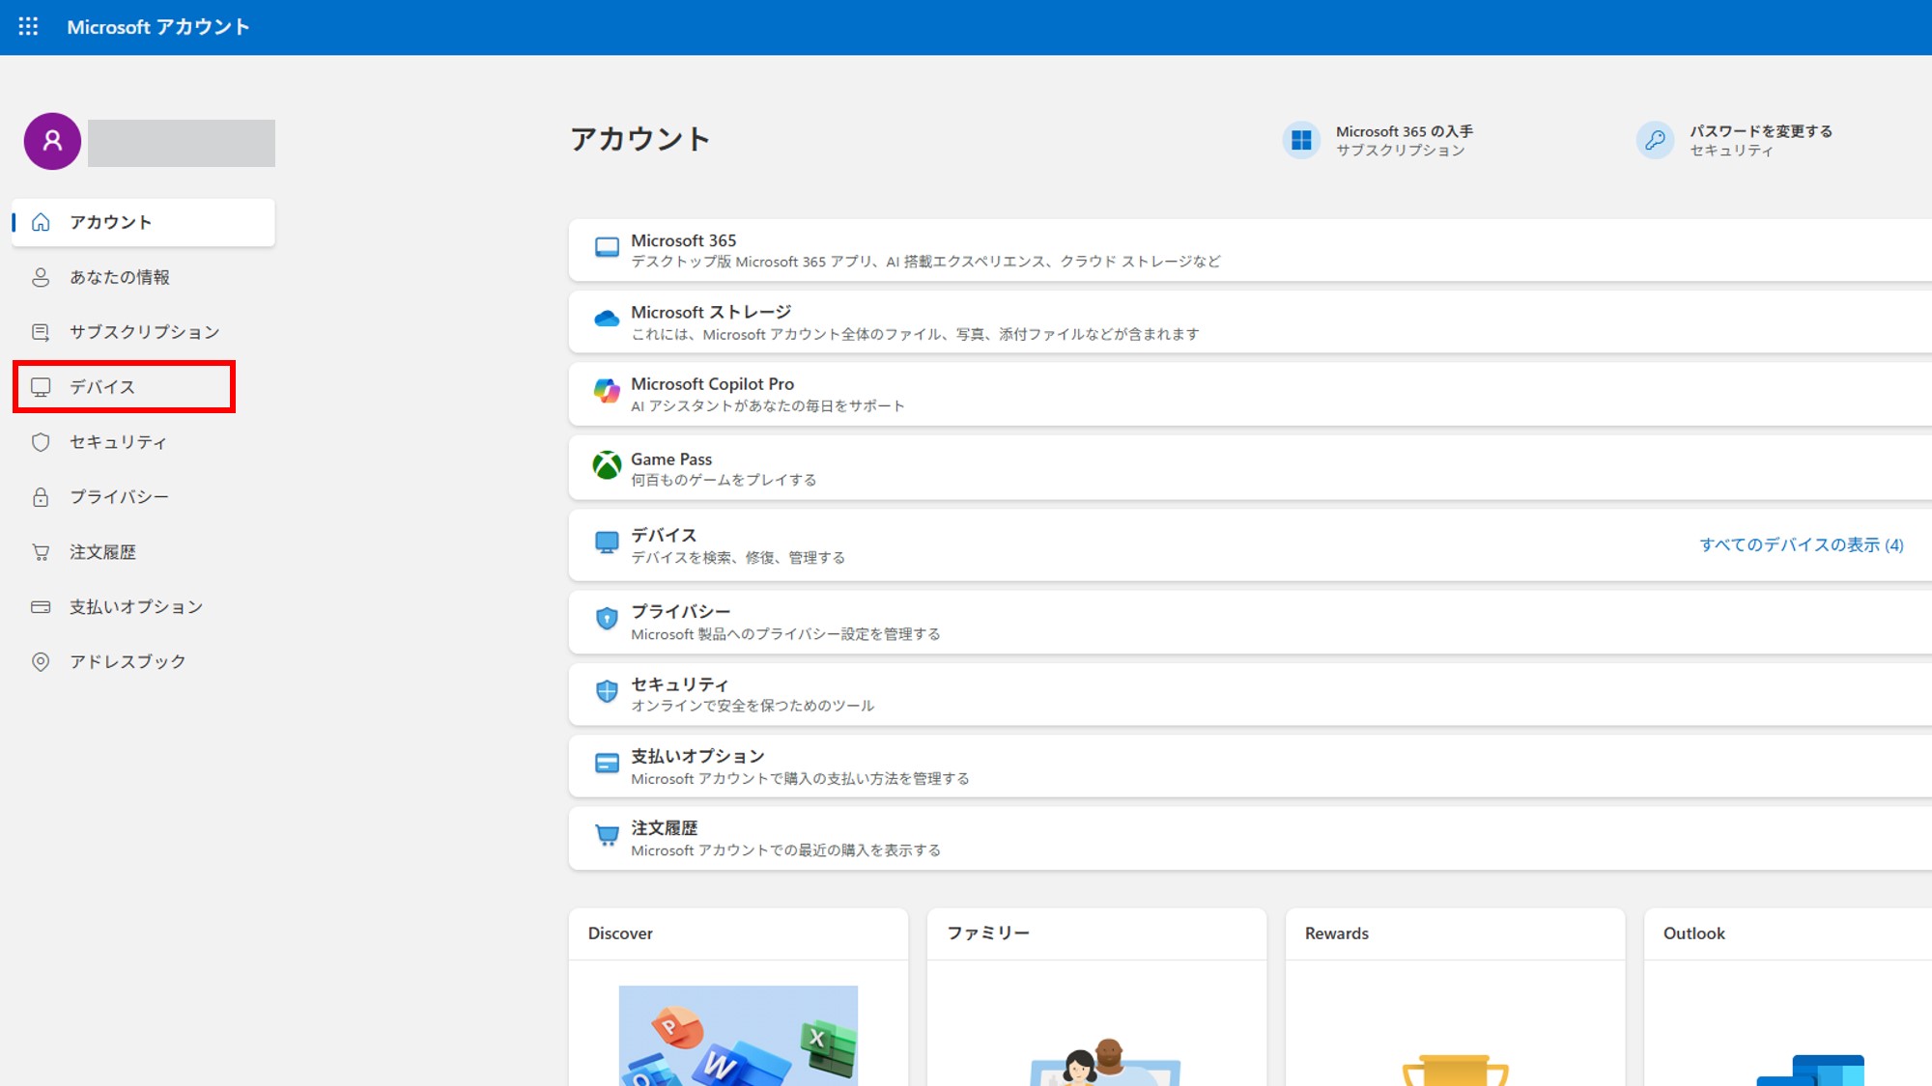The image size is (1932, 1086).
Task: Click the Outlook card heading
Action: click(1694, 933)
